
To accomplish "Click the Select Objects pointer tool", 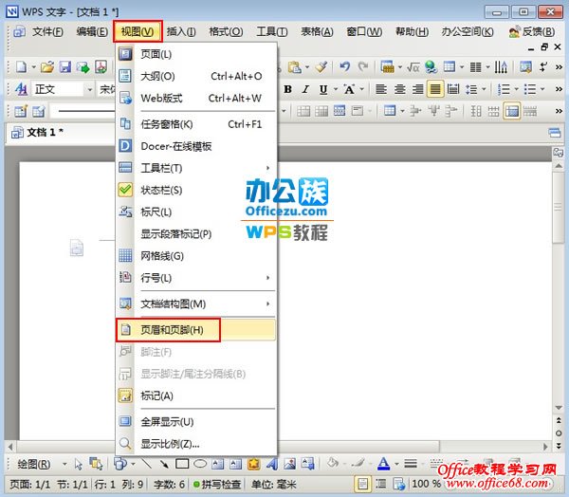I will coord(78,464).
